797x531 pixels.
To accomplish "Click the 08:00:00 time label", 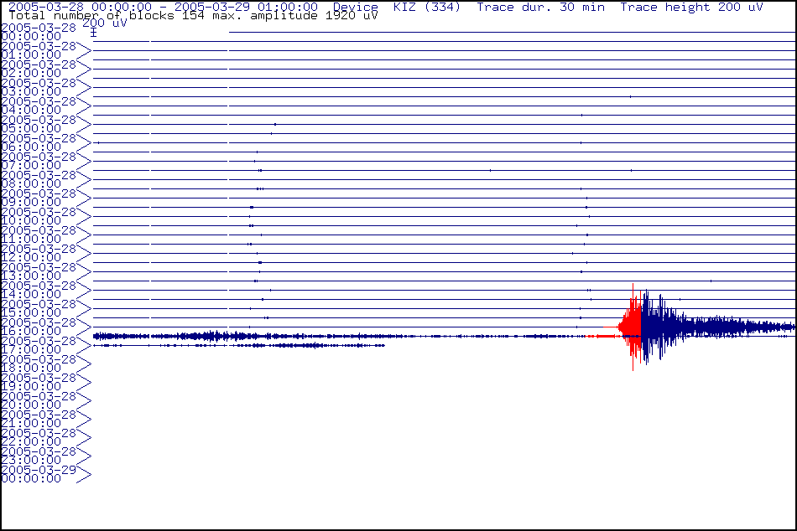I will (31, 183).
